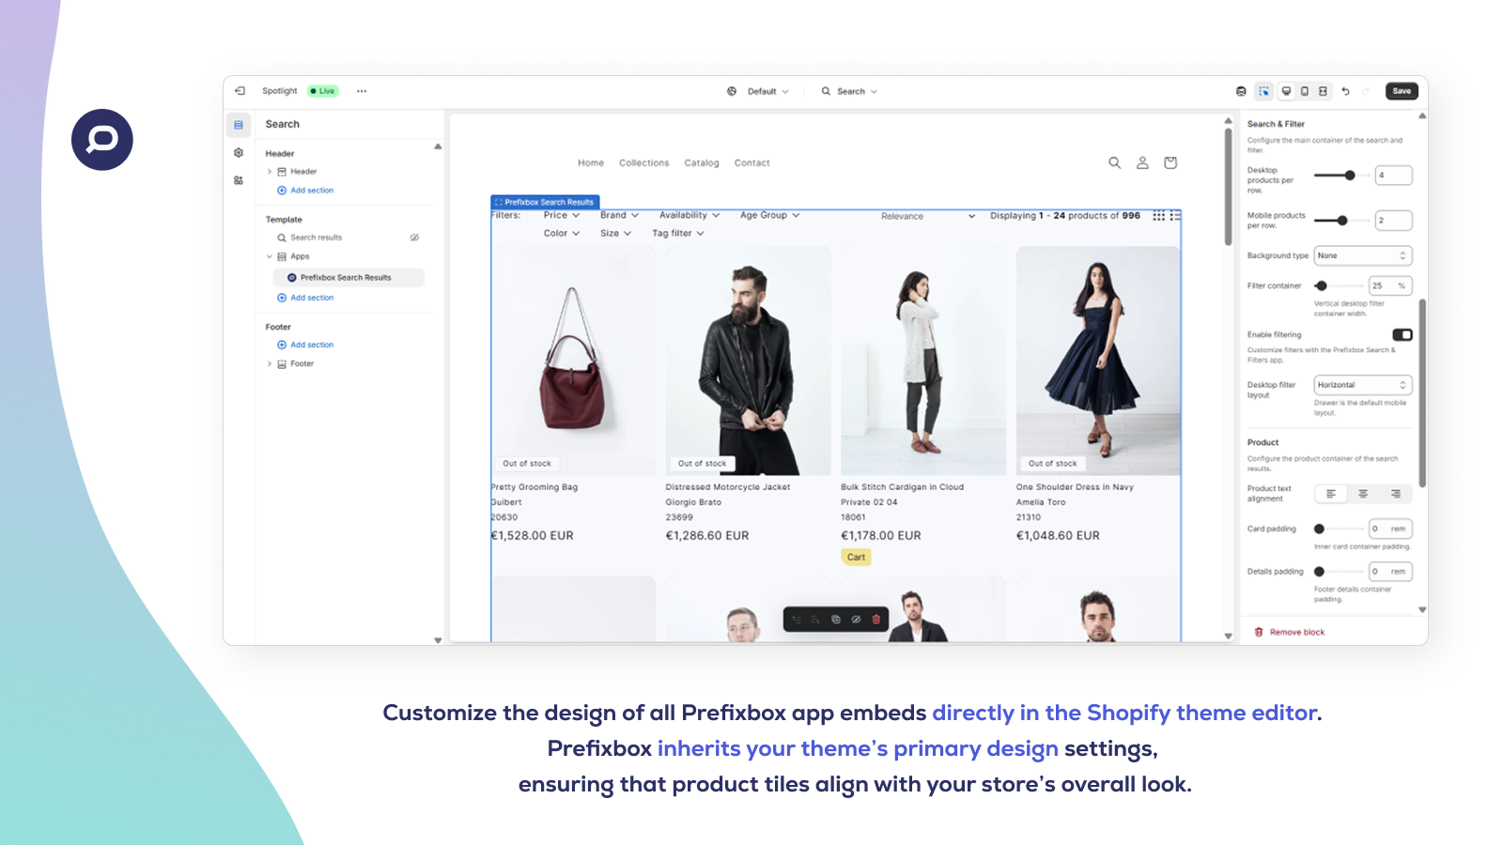Open the Tag filter dropdown
Viewport: 1503px width, 845px height.
[678, 234]
